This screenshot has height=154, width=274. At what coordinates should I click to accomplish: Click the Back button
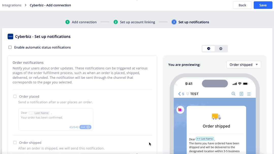242,5
